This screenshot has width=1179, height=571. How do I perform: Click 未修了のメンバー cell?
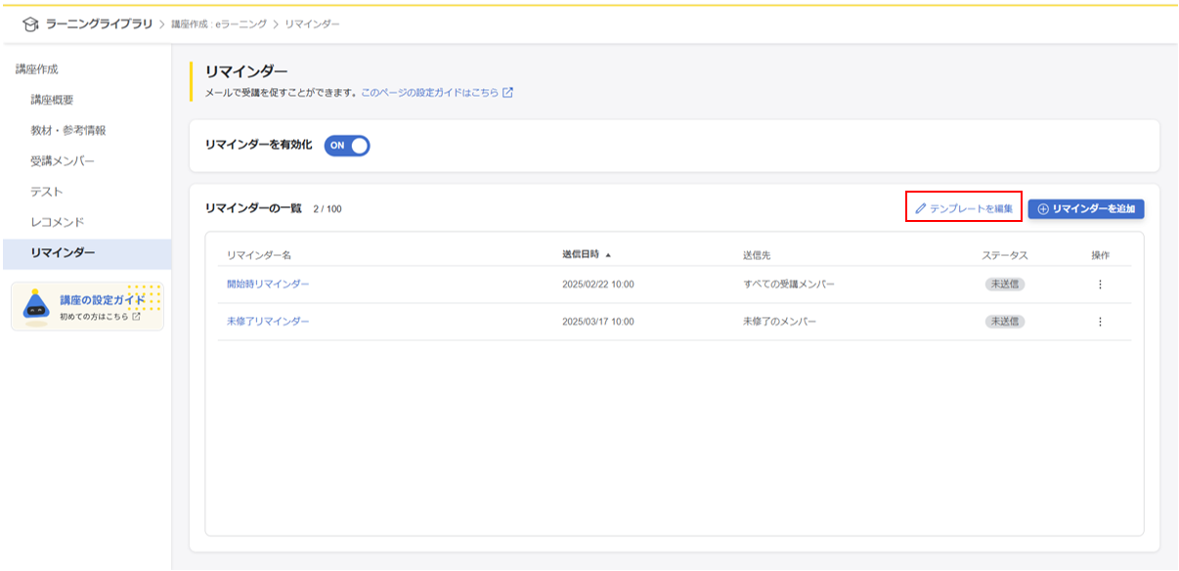pos(779,322)
